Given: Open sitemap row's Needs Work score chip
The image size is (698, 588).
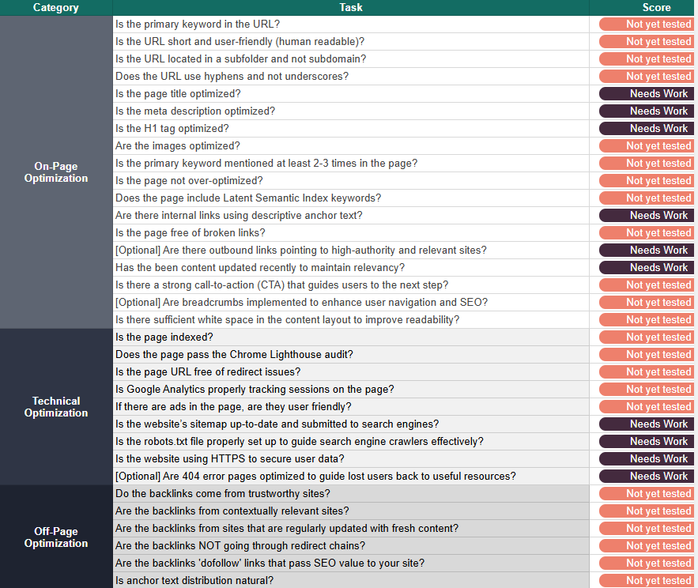Looking at the screenshot, I should pos(646,424).
